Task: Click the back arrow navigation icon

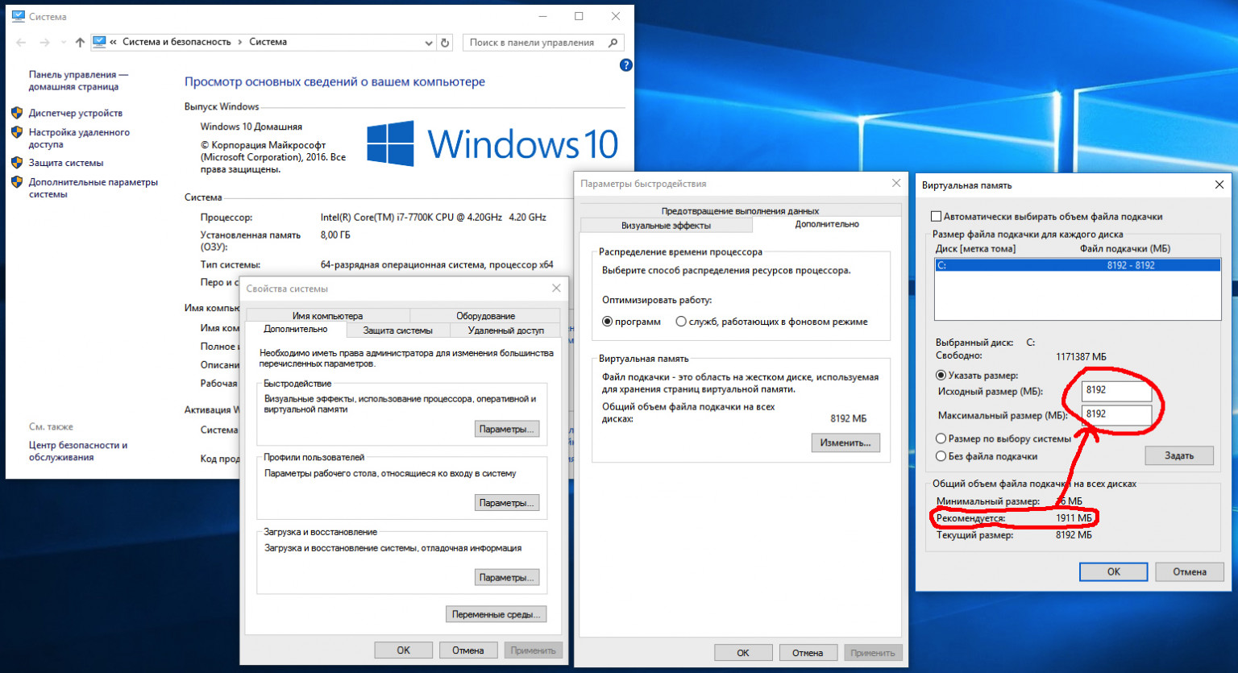Action: 21,43
